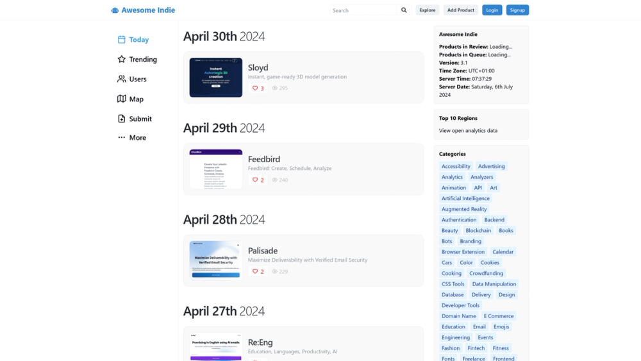Select the Books category tag

tap(506, 230)
